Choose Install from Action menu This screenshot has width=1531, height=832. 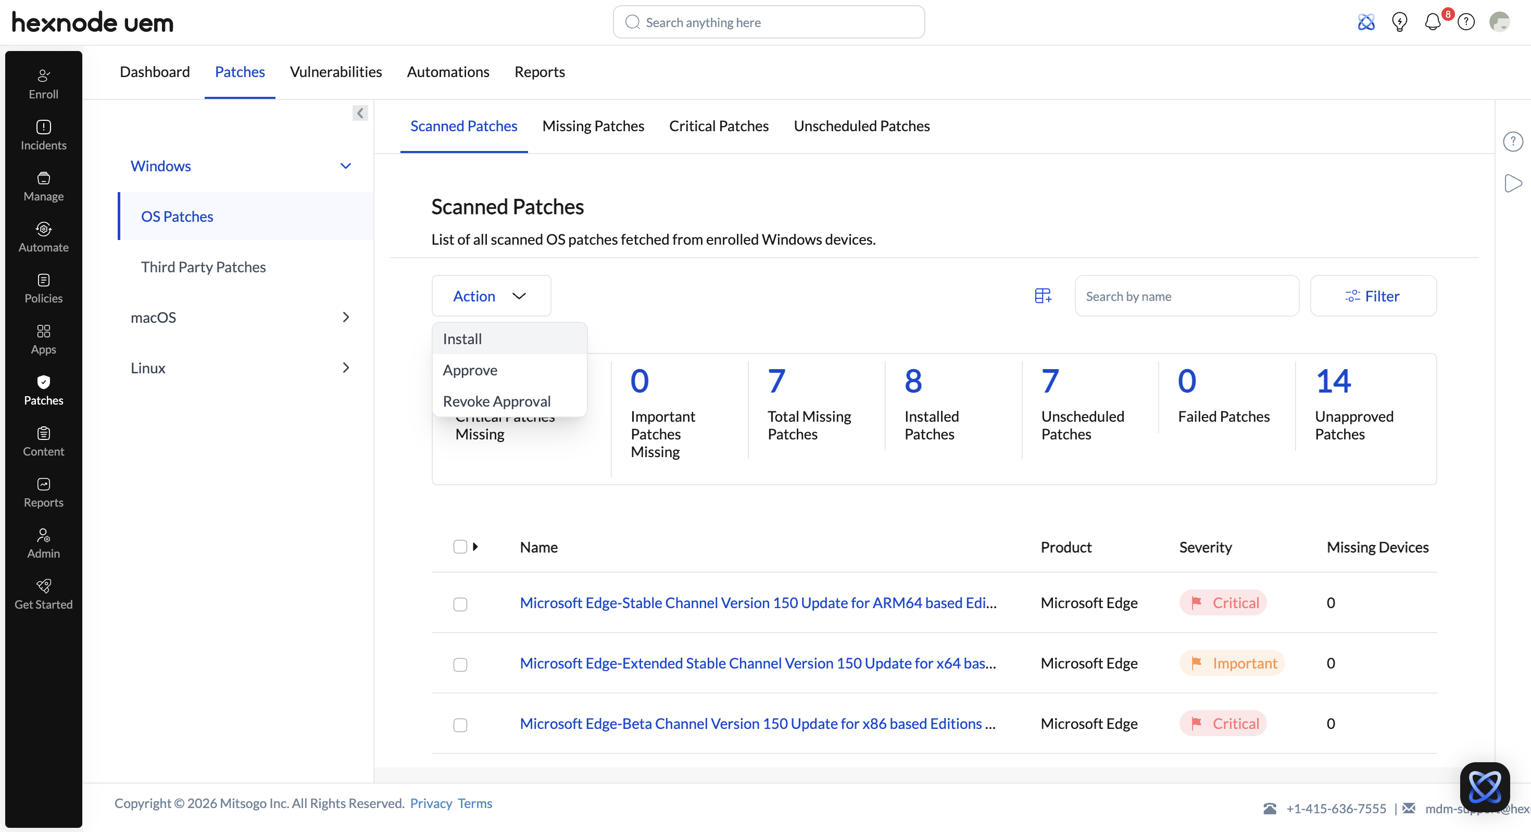coord(509,339)
